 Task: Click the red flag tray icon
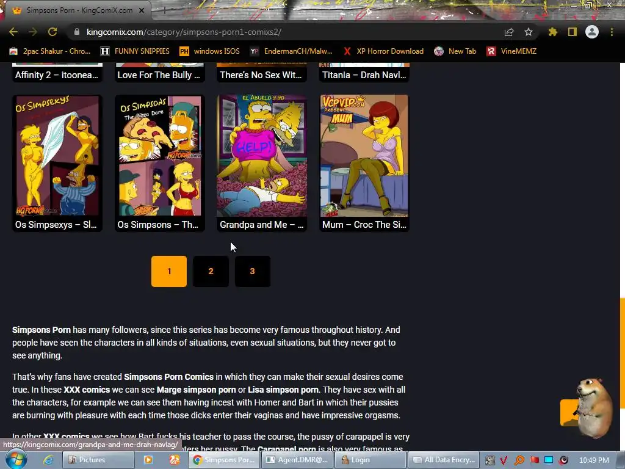pos(534,460)
